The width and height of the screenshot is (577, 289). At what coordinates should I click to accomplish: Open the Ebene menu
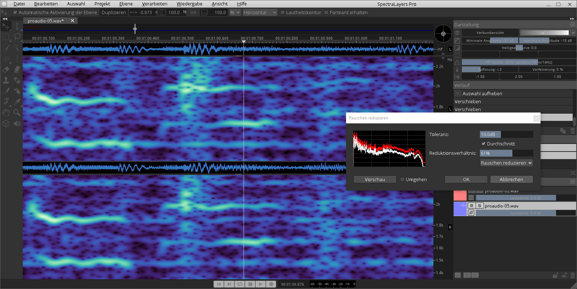pos(126,4)
